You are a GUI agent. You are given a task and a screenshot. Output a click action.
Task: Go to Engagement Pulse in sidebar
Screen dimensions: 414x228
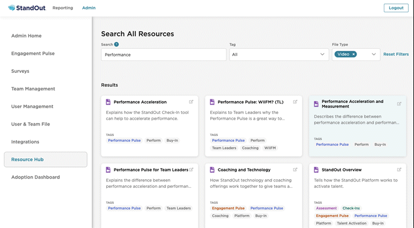coord(33,54)
